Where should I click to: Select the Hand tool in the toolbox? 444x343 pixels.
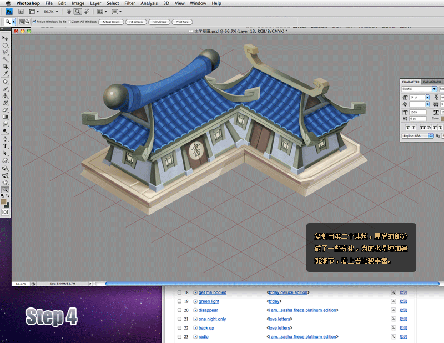pyautogui.click(x=5, y=183)
